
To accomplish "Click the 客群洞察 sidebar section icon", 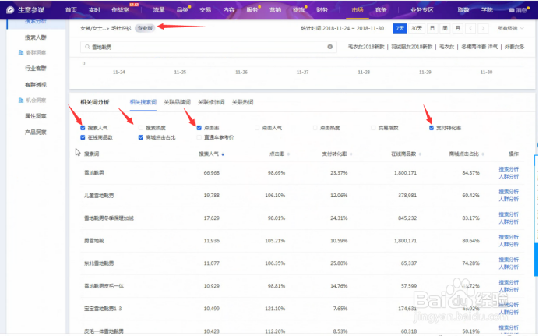I will pos(20,52).
